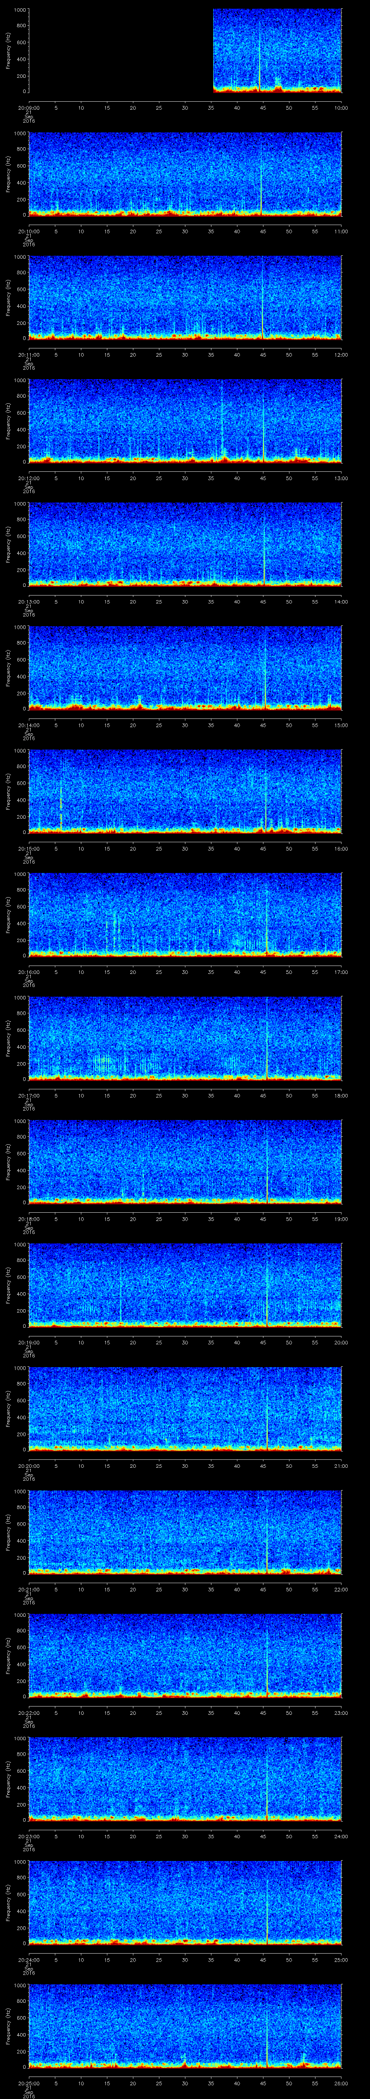The image size is (370, 2099).
Task: Click the 23:00 end time label
Action: coord(341,1712)
